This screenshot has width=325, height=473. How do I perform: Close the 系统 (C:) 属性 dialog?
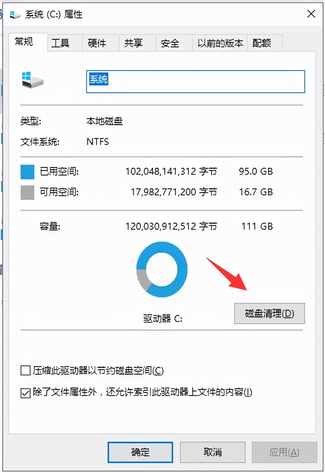coord(311,14)
